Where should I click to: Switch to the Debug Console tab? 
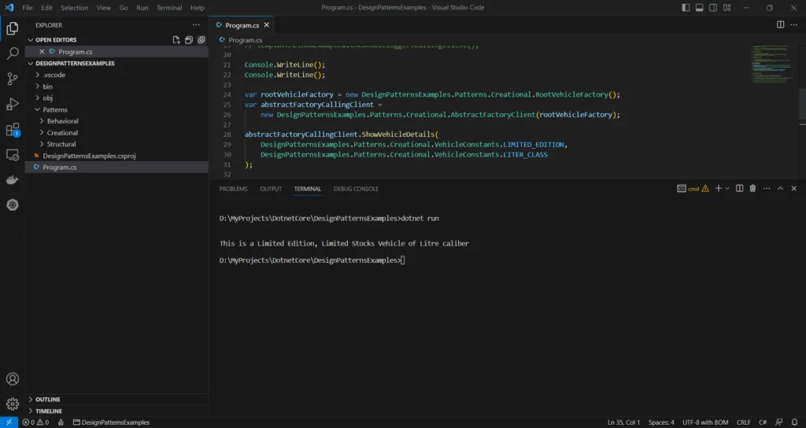point(356,189)
